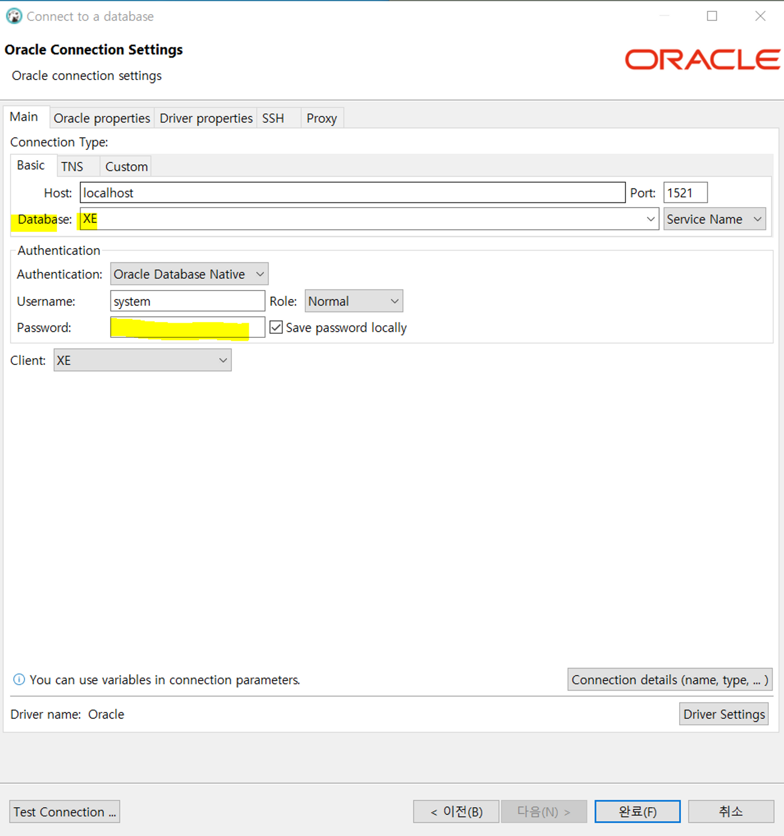
Task: Open the Service Name dropdown
Action: (x=715, y=219)
